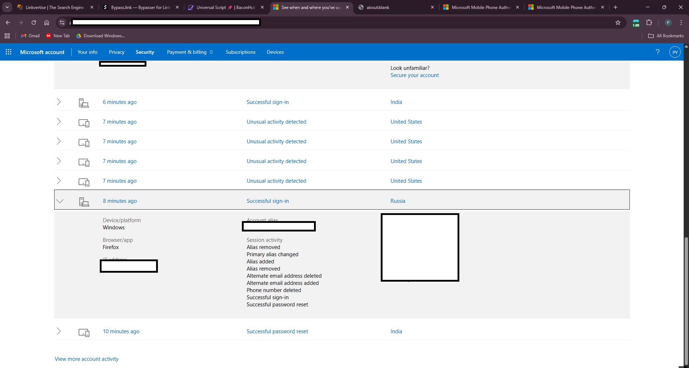
Task: Click the Secure your account link
Action: 414,75
